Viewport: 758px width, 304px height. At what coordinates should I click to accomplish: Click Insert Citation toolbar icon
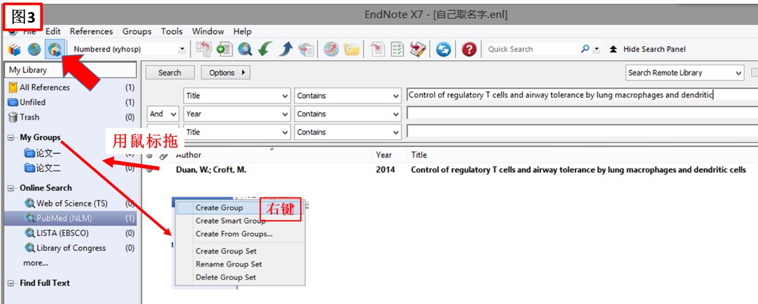pyautogui.click(x=377, y=49)
